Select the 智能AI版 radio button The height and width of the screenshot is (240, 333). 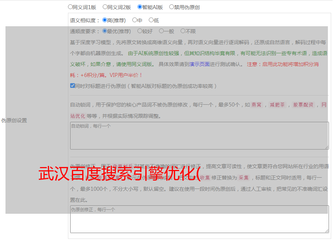click(x=140, y=7)
